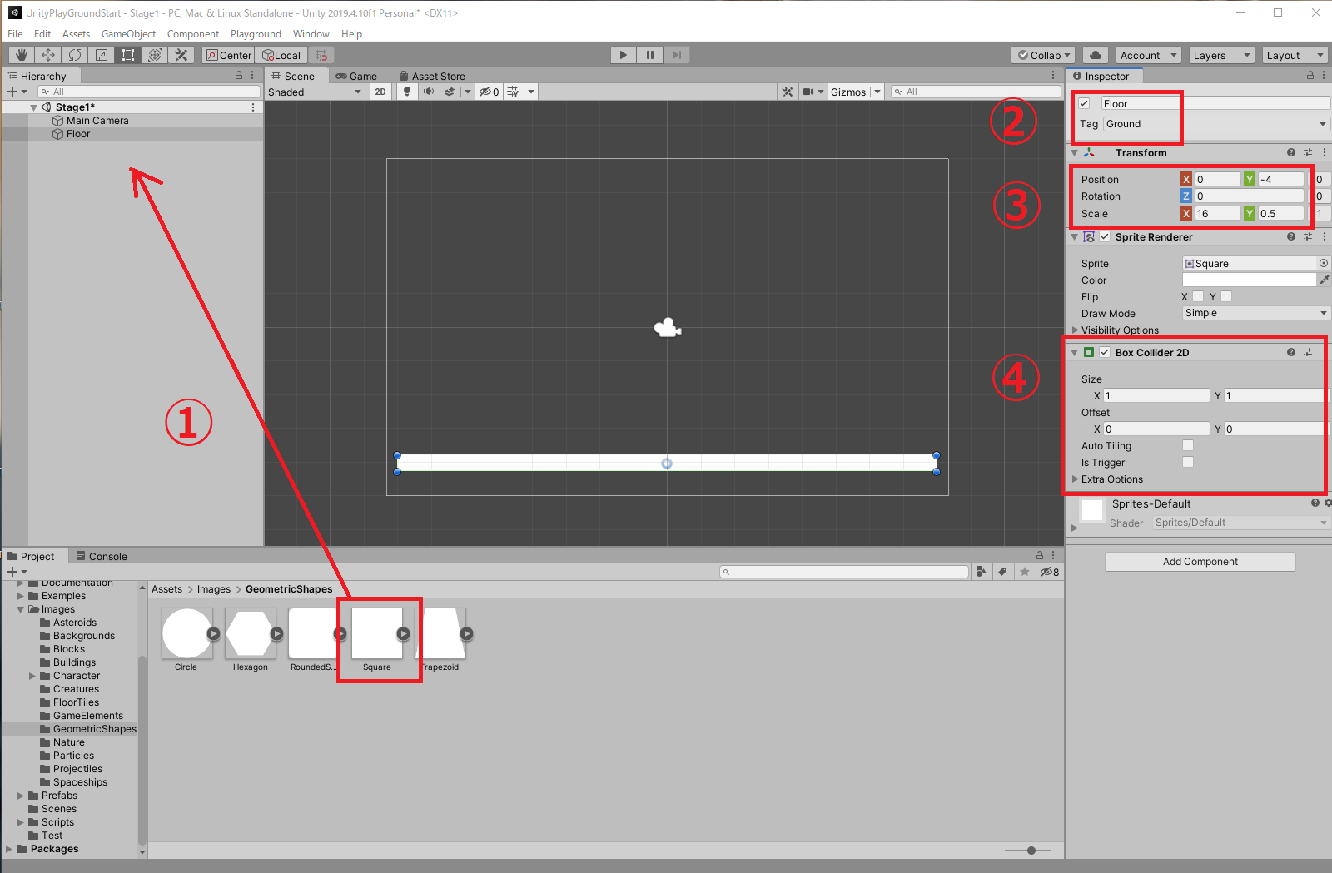The image size is (1332, 873).
Task: Open Sprite Renderer preset settings icon
Action: click(x=1308, y=236)
